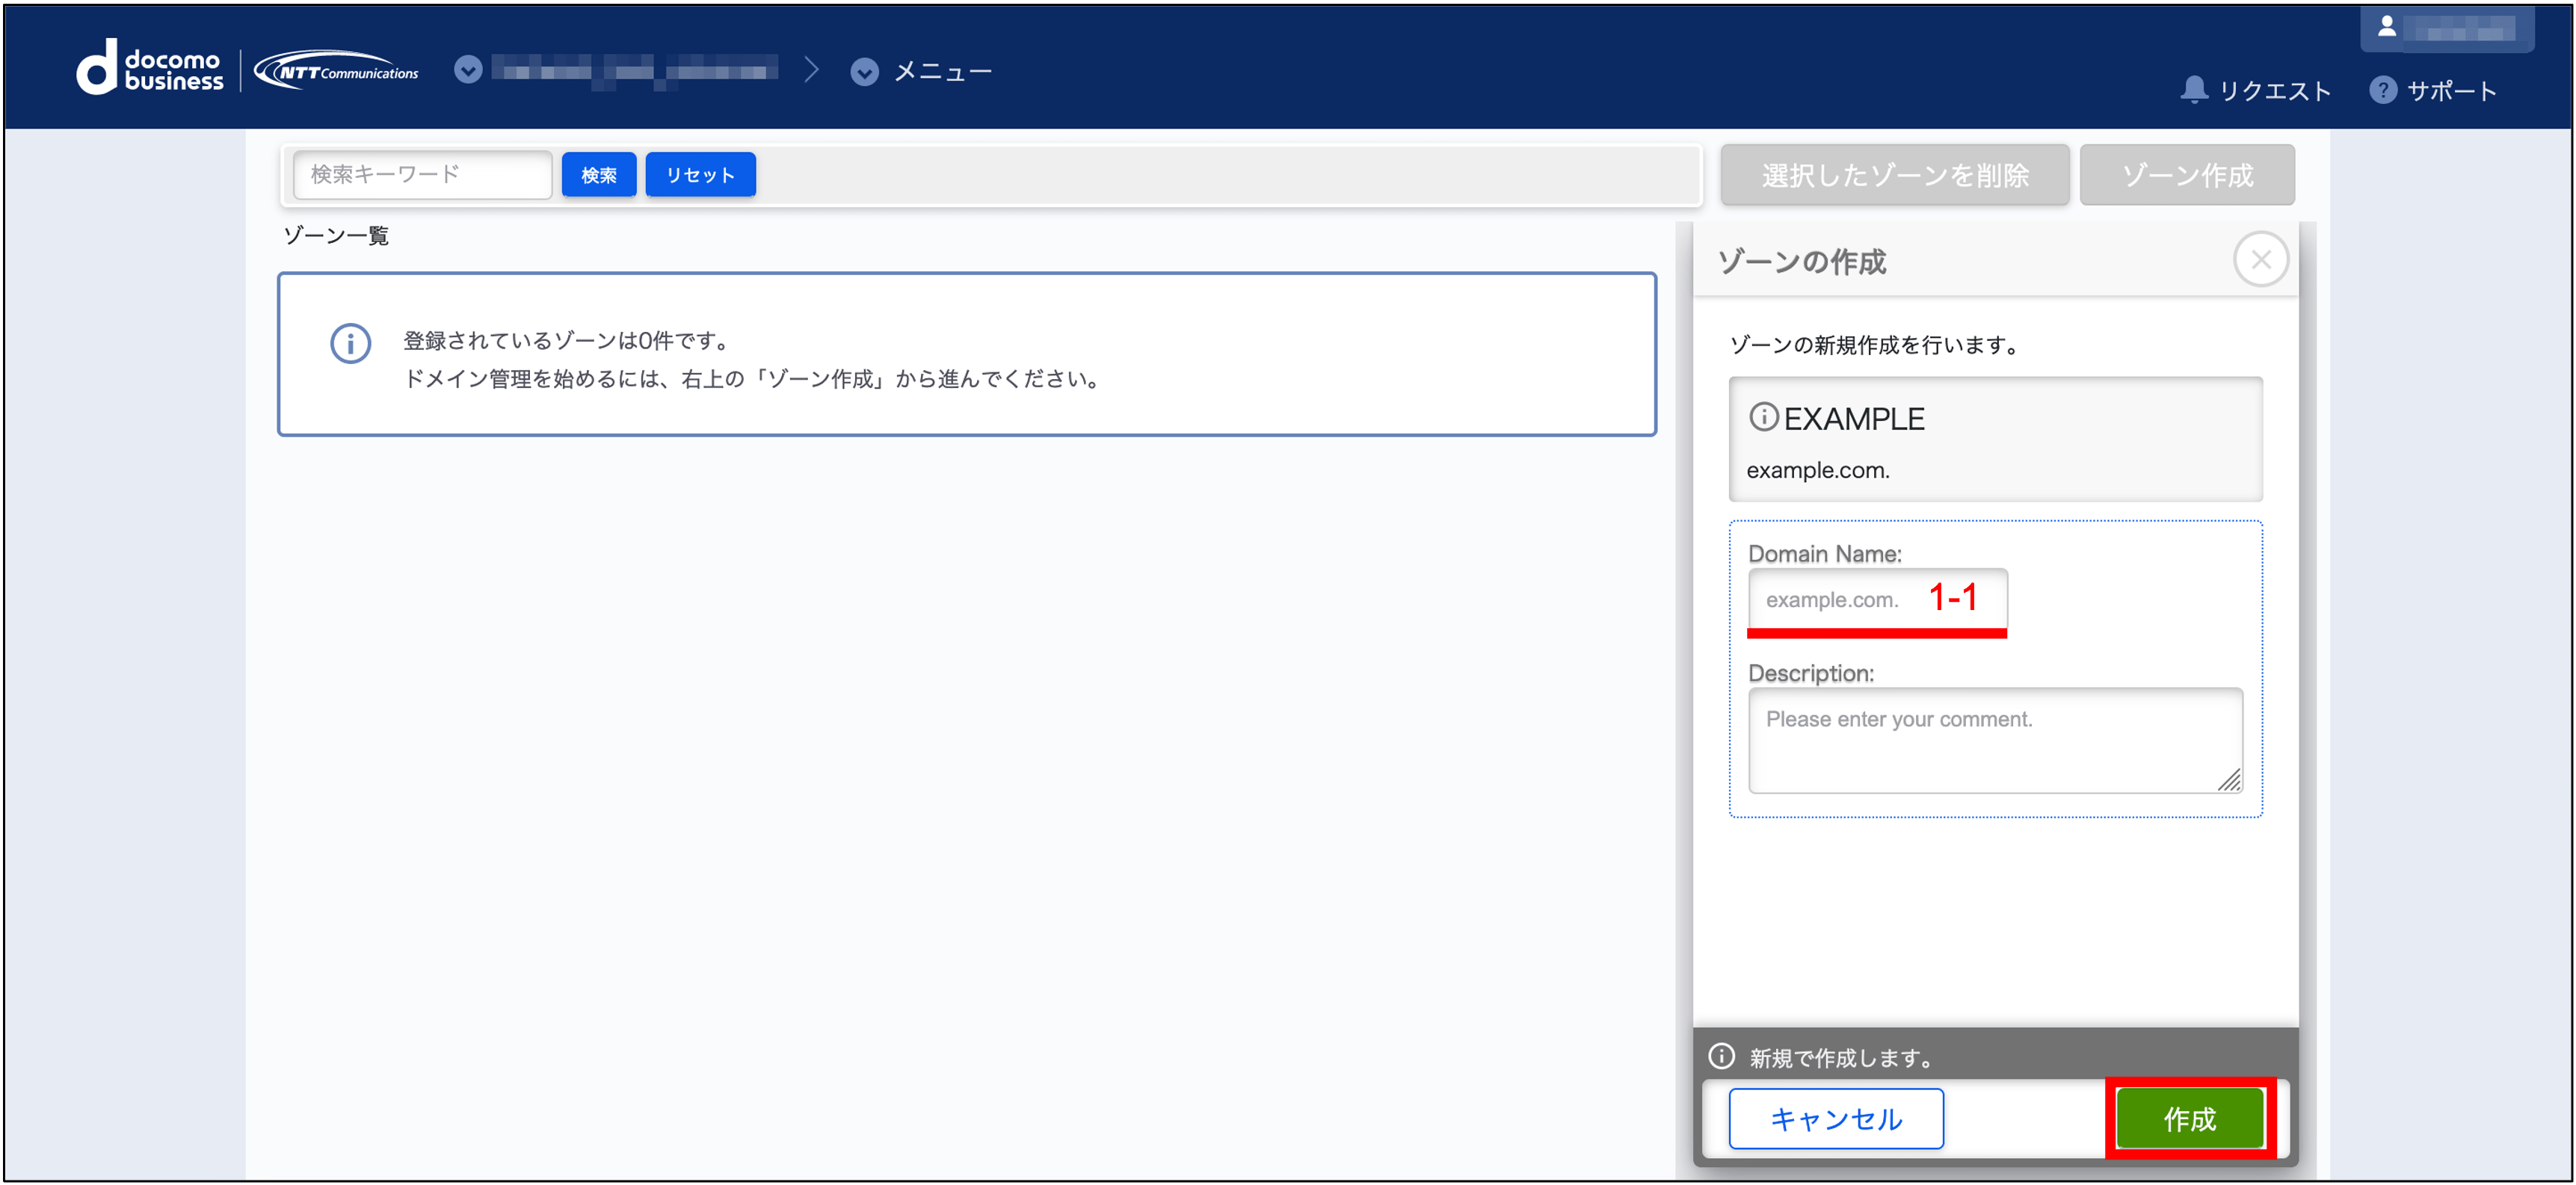Expand the メニュー dropdown
Image resolution: width=2576 pixels, height=1185 pixels.
pos(864,72)
